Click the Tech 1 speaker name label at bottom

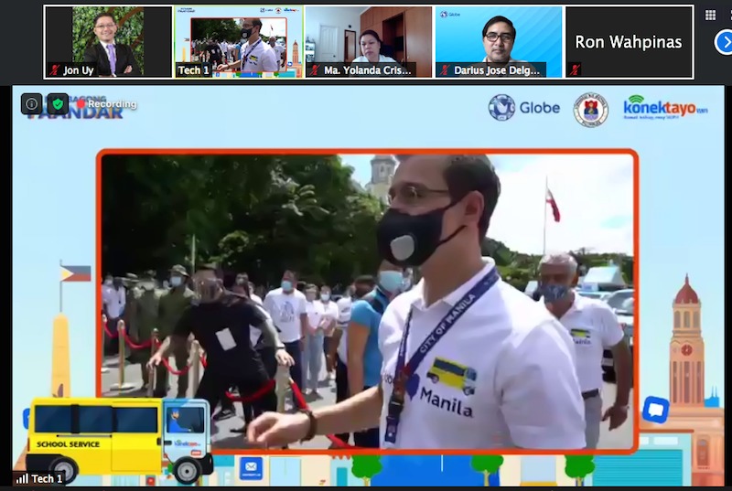[48, 479]
